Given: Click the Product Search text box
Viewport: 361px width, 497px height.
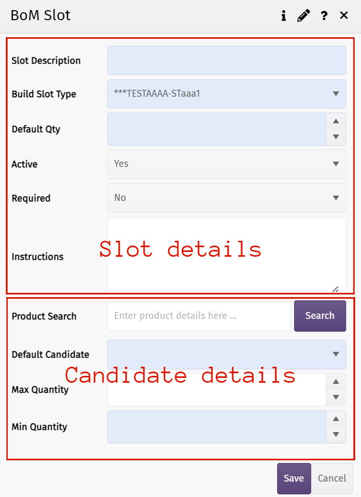Looking at the screenshot, I should point(199,316).
